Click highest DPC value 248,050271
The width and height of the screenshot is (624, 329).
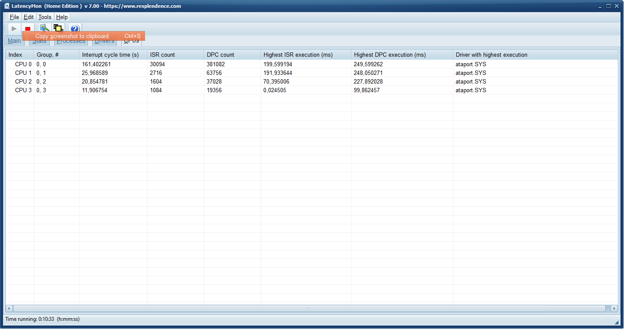pyautogui.click(x=368, y=73)
